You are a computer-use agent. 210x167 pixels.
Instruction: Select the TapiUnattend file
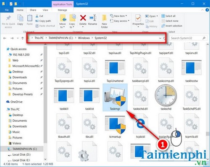coord(115,71)
